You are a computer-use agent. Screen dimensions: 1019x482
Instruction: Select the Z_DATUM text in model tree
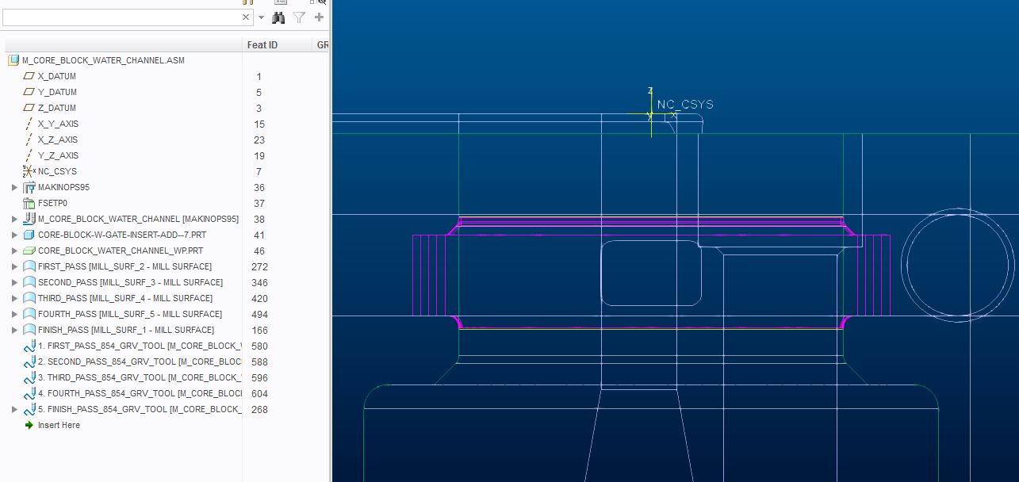[x=57, y=108]
